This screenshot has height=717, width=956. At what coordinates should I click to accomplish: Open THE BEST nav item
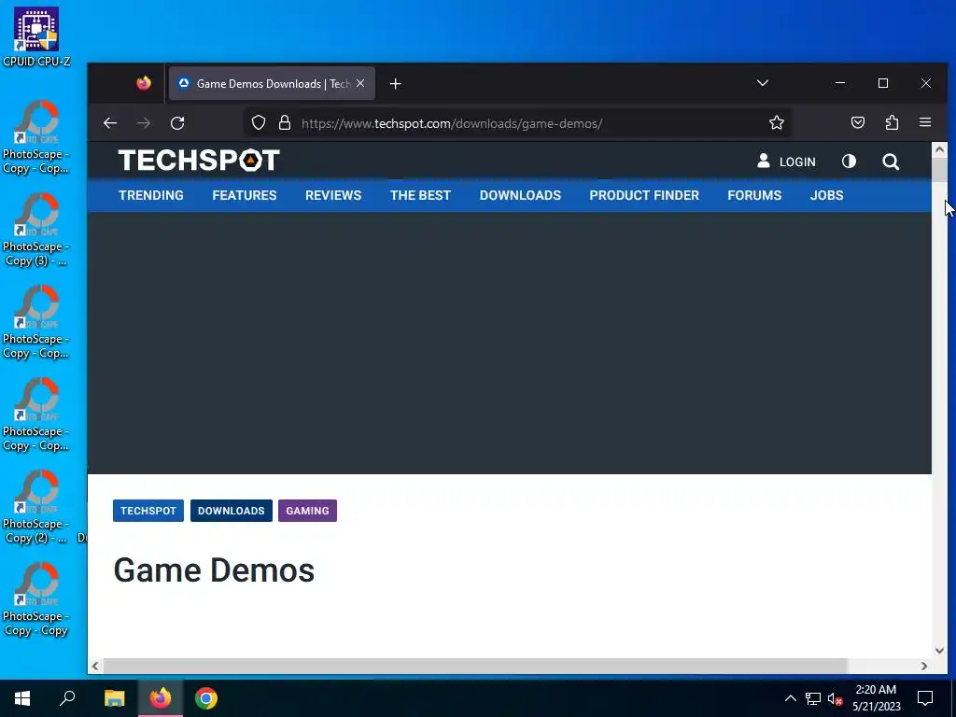(420, 195)
